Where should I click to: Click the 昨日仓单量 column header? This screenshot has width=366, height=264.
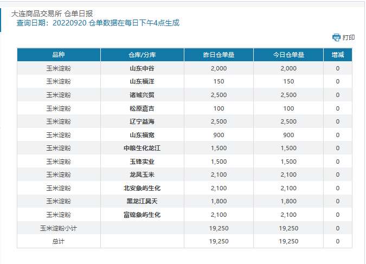tap(219, 55)
